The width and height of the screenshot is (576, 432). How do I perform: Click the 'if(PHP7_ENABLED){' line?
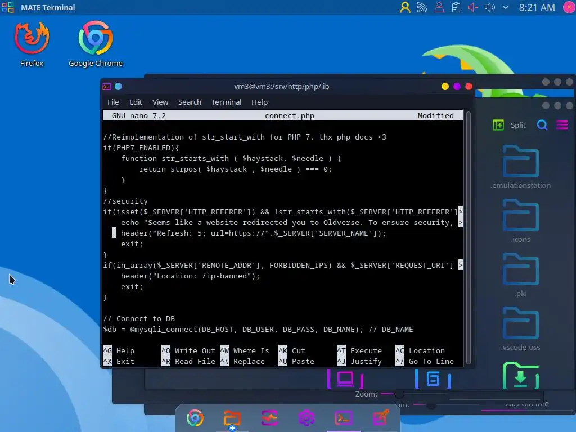click(x=141, y=148)
